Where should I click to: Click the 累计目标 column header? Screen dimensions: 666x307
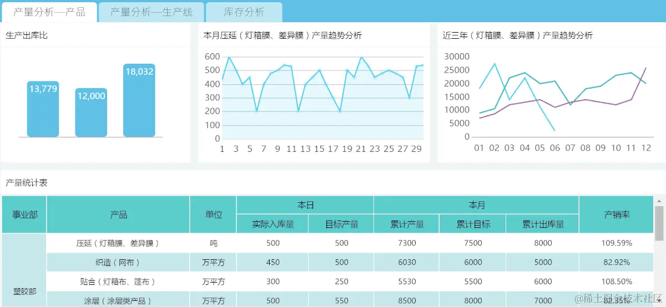[x=473, y=224]
